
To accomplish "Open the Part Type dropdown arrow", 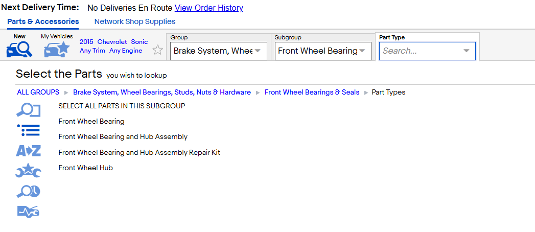I will tap(466, 51).
